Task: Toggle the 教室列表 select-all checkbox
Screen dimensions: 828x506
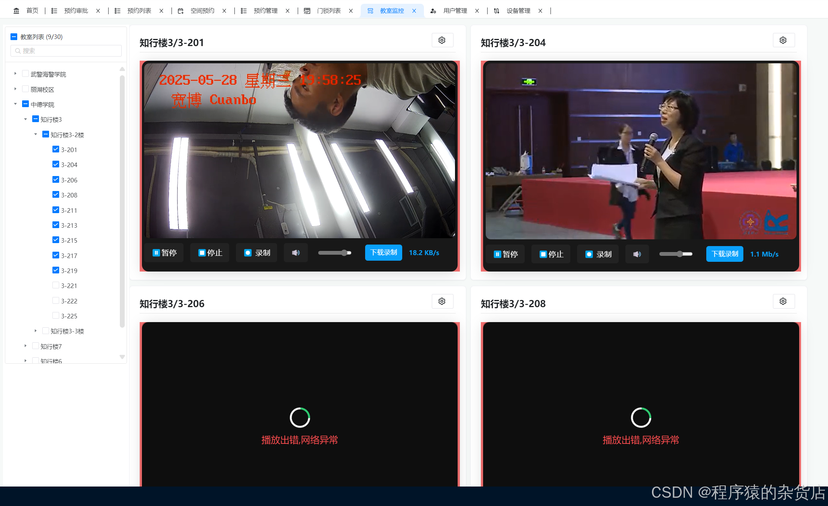Action: coord(14,37)
